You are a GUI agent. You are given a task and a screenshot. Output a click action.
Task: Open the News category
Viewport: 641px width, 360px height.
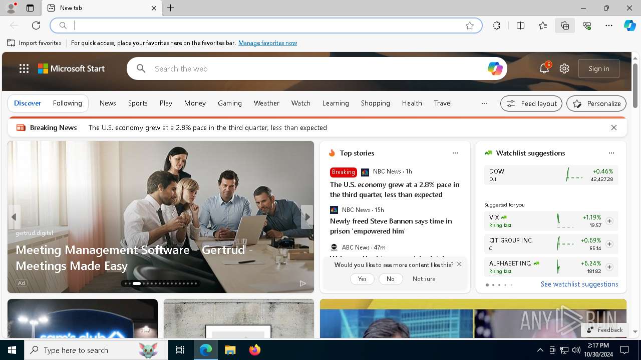(x=108, y=103)
